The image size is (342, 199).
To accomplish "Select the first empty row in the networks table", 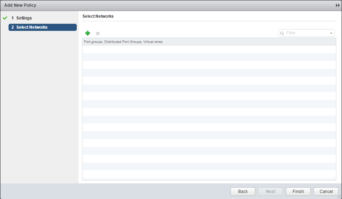I will coord(209,49).
